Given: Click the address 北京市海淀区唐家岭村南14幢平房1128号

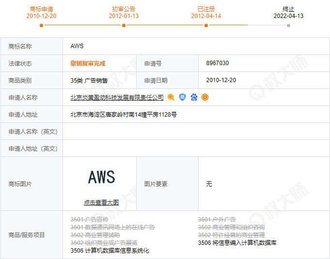Looking at the screenshot, I should click(124, 115).
